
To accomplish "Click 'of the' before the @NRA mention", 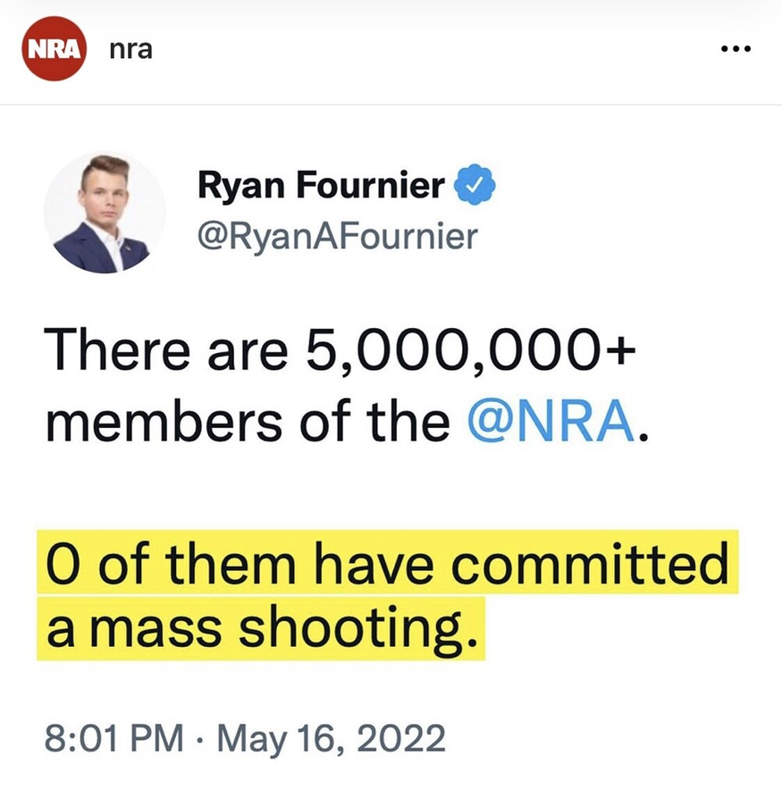I will point(374,421).
